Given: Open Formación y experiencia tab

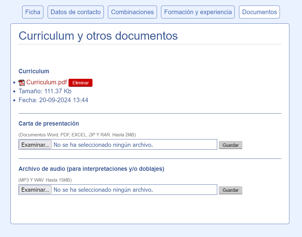Looking at the screenshot, I should pos(198,12).
